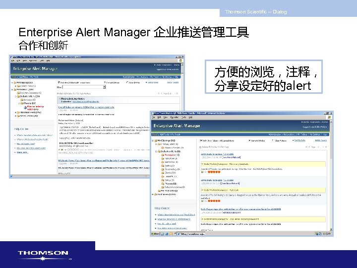Click scrollbar up arrow in front window
Screen dimensions: 357x268
(x=331, y=122)
